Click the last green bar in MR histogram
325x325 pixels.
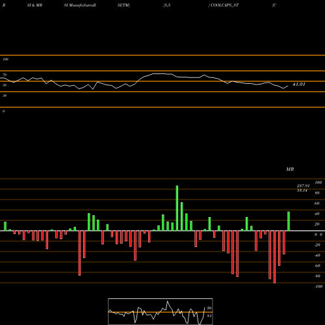[x=289, y=221]
